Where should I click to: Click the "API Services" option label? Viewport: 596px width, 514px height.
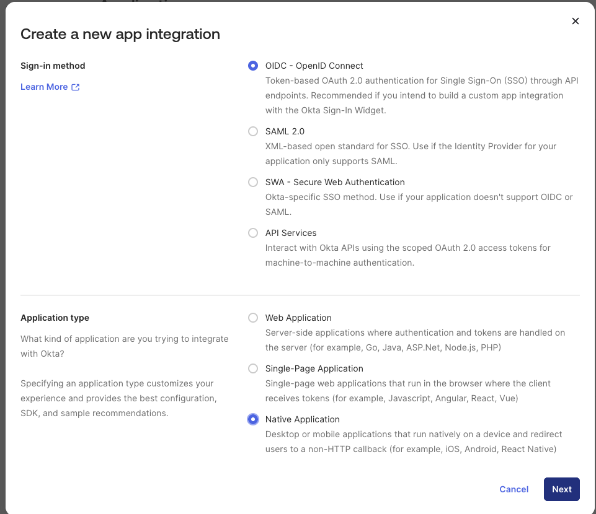[x=291, y=233]
